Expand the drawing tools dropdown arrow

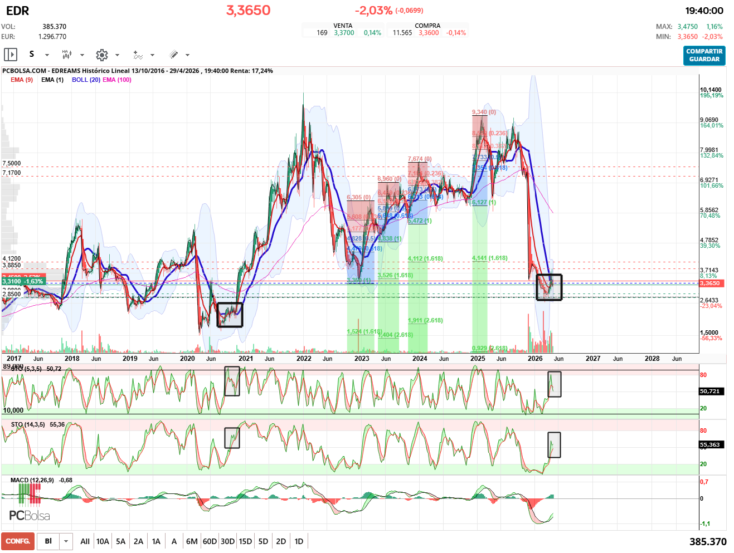coord(187,55)
